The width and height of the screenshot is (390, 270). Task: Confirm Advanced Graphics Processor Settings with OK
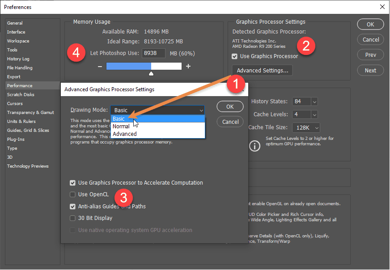pyautogui.click(x=230, y=107)
